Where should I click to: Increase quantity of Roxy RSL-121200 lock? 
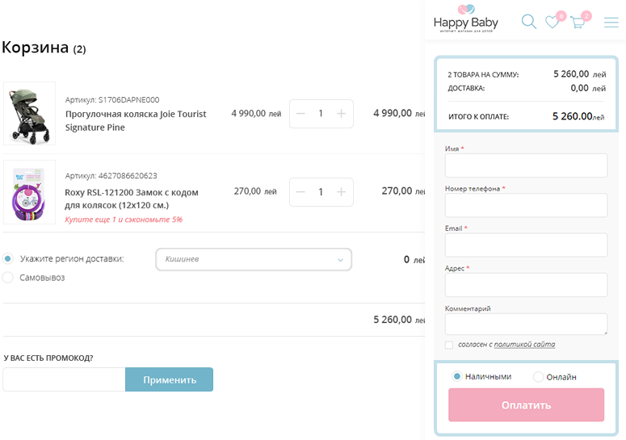[341, 192]
